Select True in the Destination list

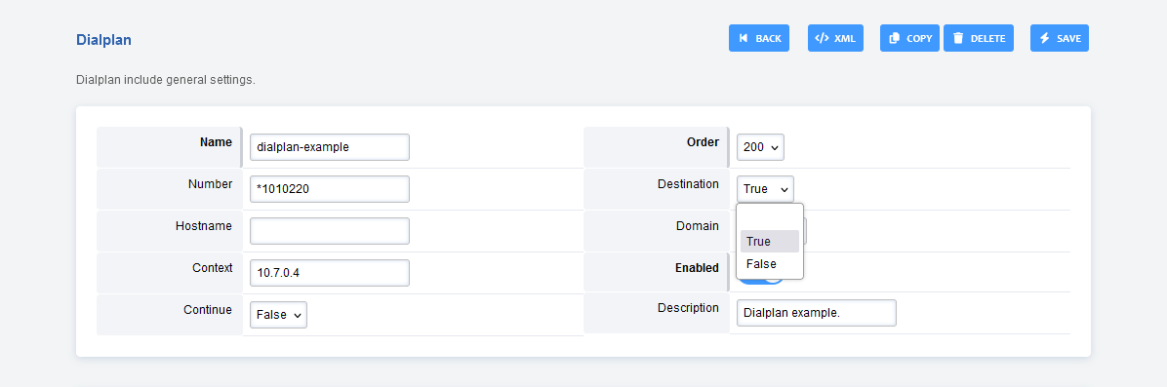pyautogui.click(x=770, y=241)
